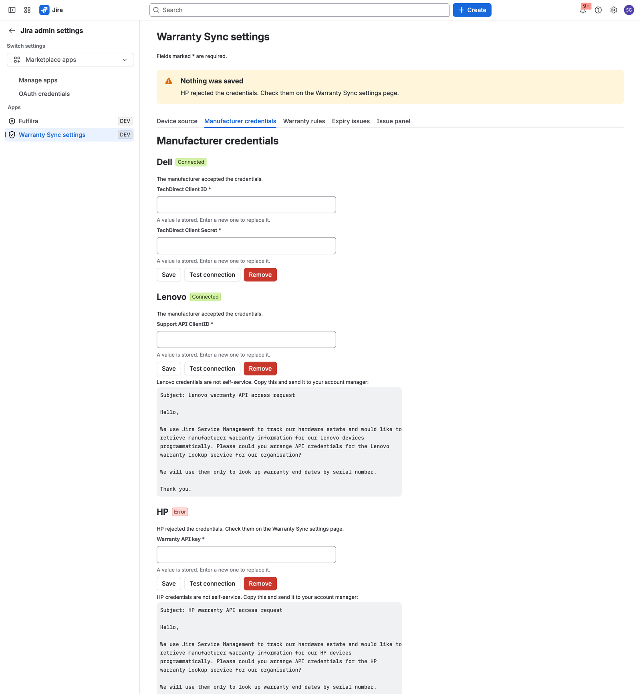Click the Jira logo icon
The image size is (641, 694).
click(44, 10)
